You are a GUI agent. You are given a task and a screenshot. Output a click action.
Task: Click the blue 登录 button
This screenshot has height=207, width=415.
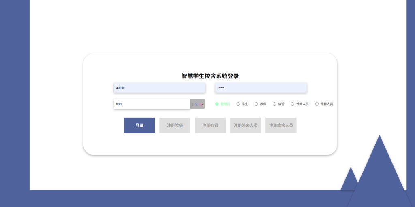(139, 125)
